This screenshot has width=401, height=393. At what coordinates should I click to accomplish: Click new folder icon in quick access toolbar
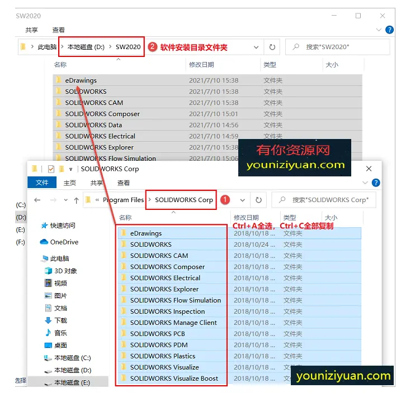point(62,169)
